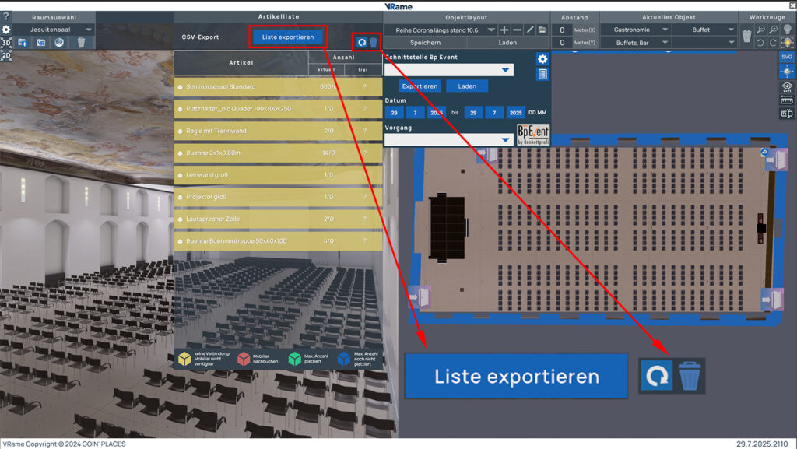Click the red cube Mobiliar nachbuchen swatch

[x=244, y=359]
